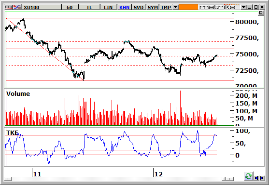
Task: Click the small square button on price pane
Action: tap(261, 13)
